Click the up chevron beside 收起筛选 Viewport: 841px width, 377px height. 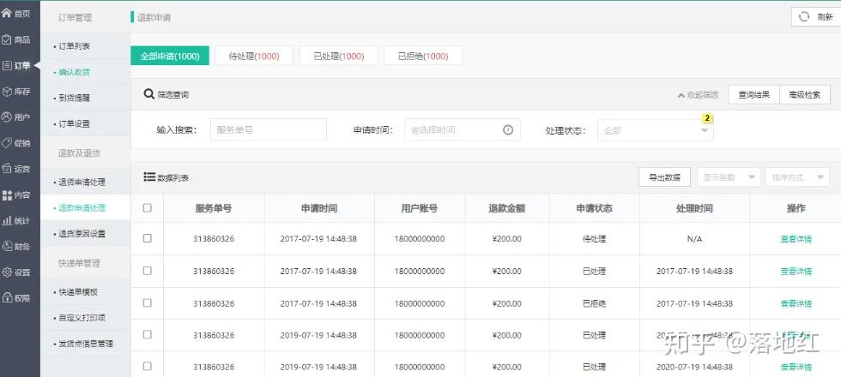[681, 95]
